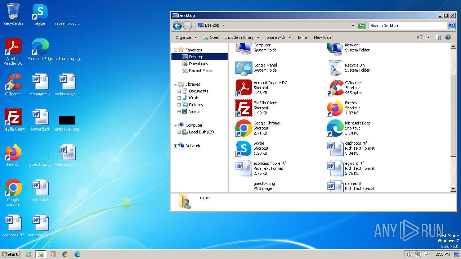
Task: Open CCleaner desktop shortcut
Action: (13, 85)
